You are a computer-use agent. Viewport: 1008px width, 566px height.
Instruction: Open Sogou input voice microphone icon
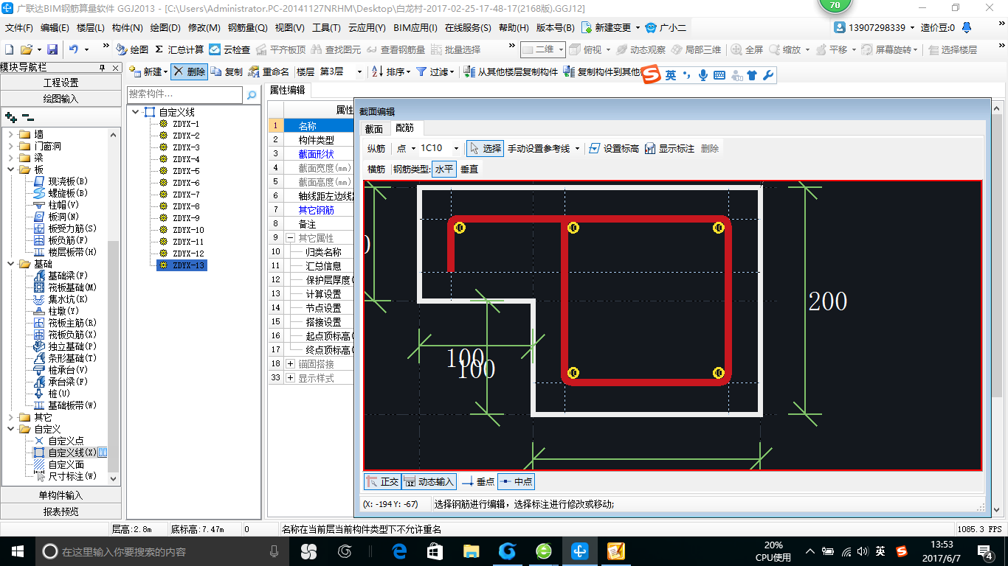703,75
